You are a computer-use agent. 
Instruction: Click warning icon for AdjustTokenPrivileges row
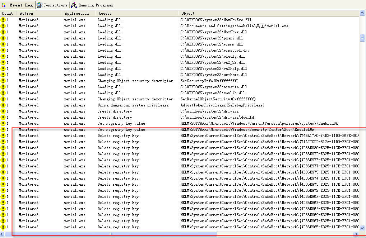pos(3,105)
